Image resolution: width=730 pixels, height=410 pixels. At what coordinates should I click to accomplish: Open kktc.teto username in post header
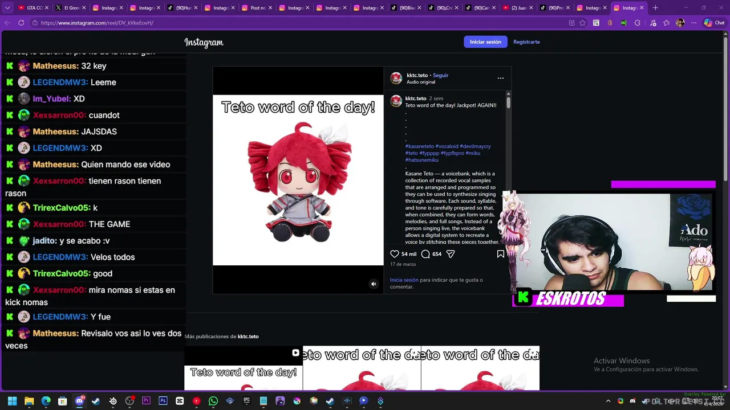(x=417, y=75)
